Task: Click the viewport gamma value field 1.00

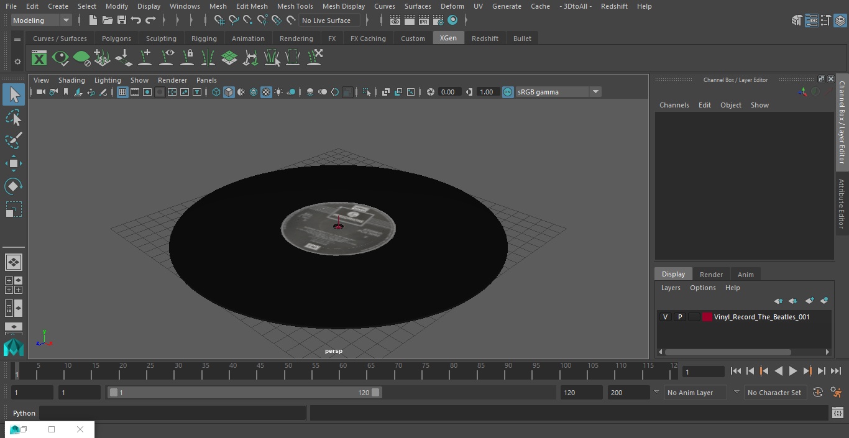Action: [x=487, y=92]
